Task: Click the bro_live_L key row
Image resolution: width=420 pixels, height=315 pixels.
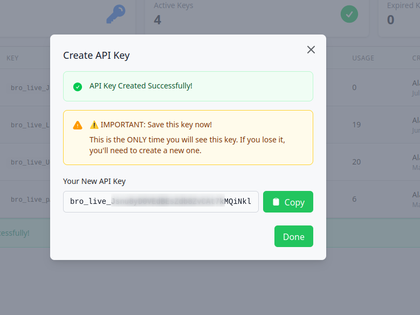Action: [x=30, y=125]
